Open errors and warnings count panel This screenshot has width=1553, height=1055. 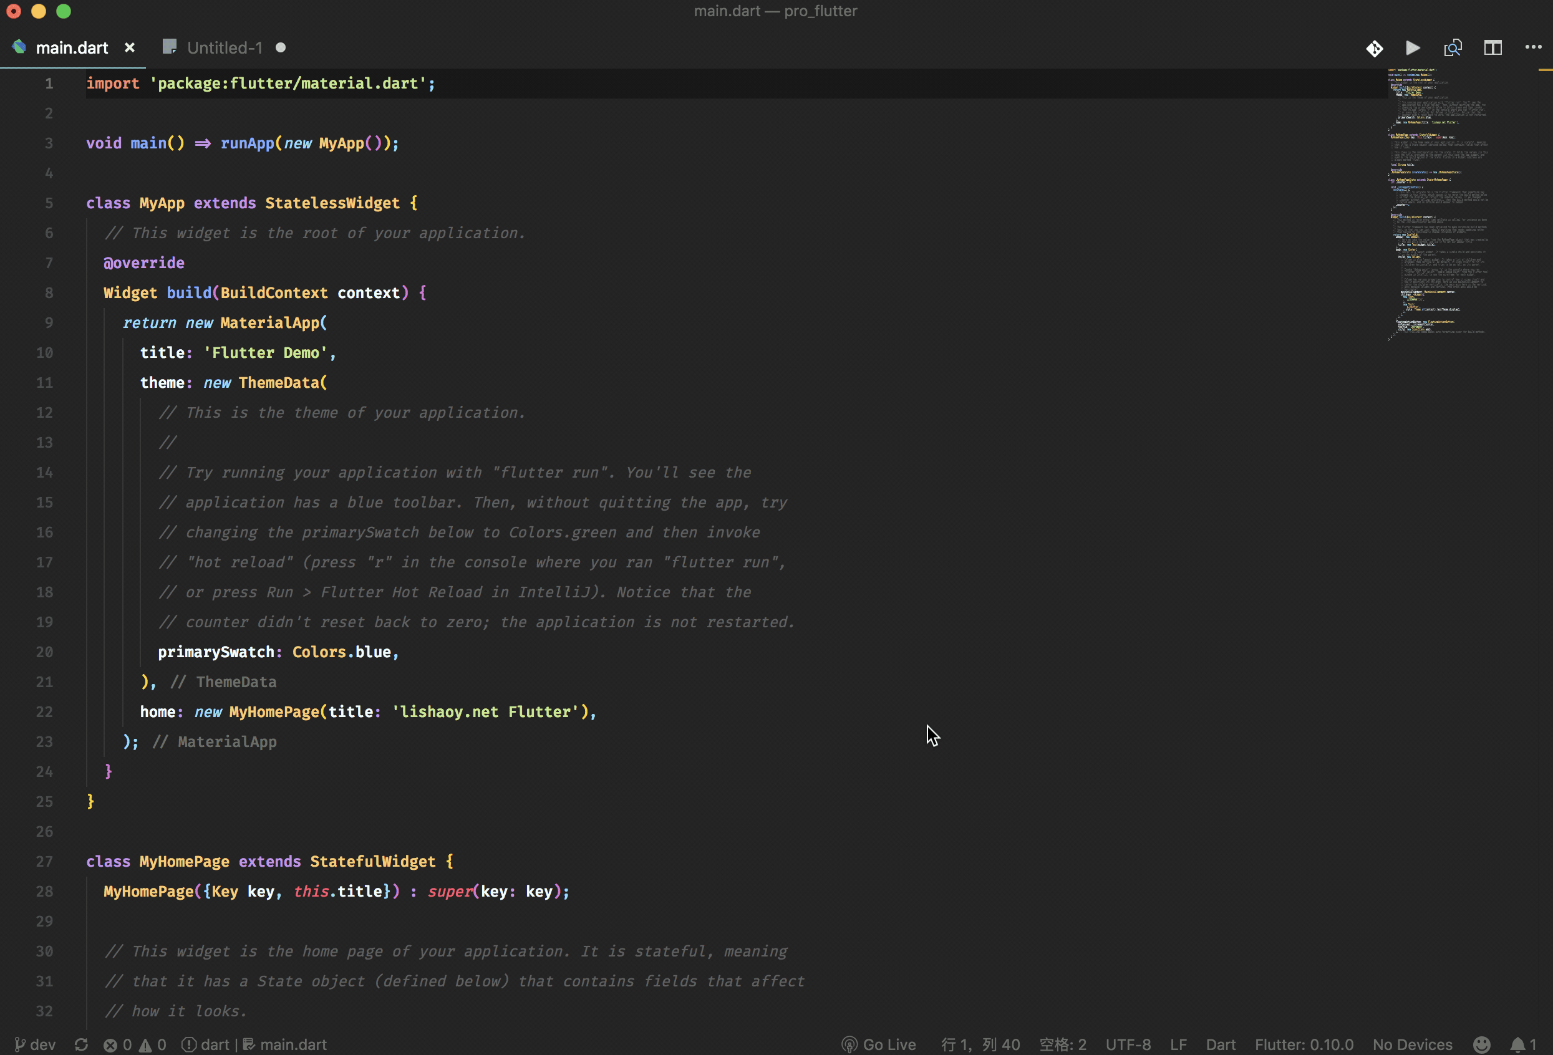pos(134,1044)
